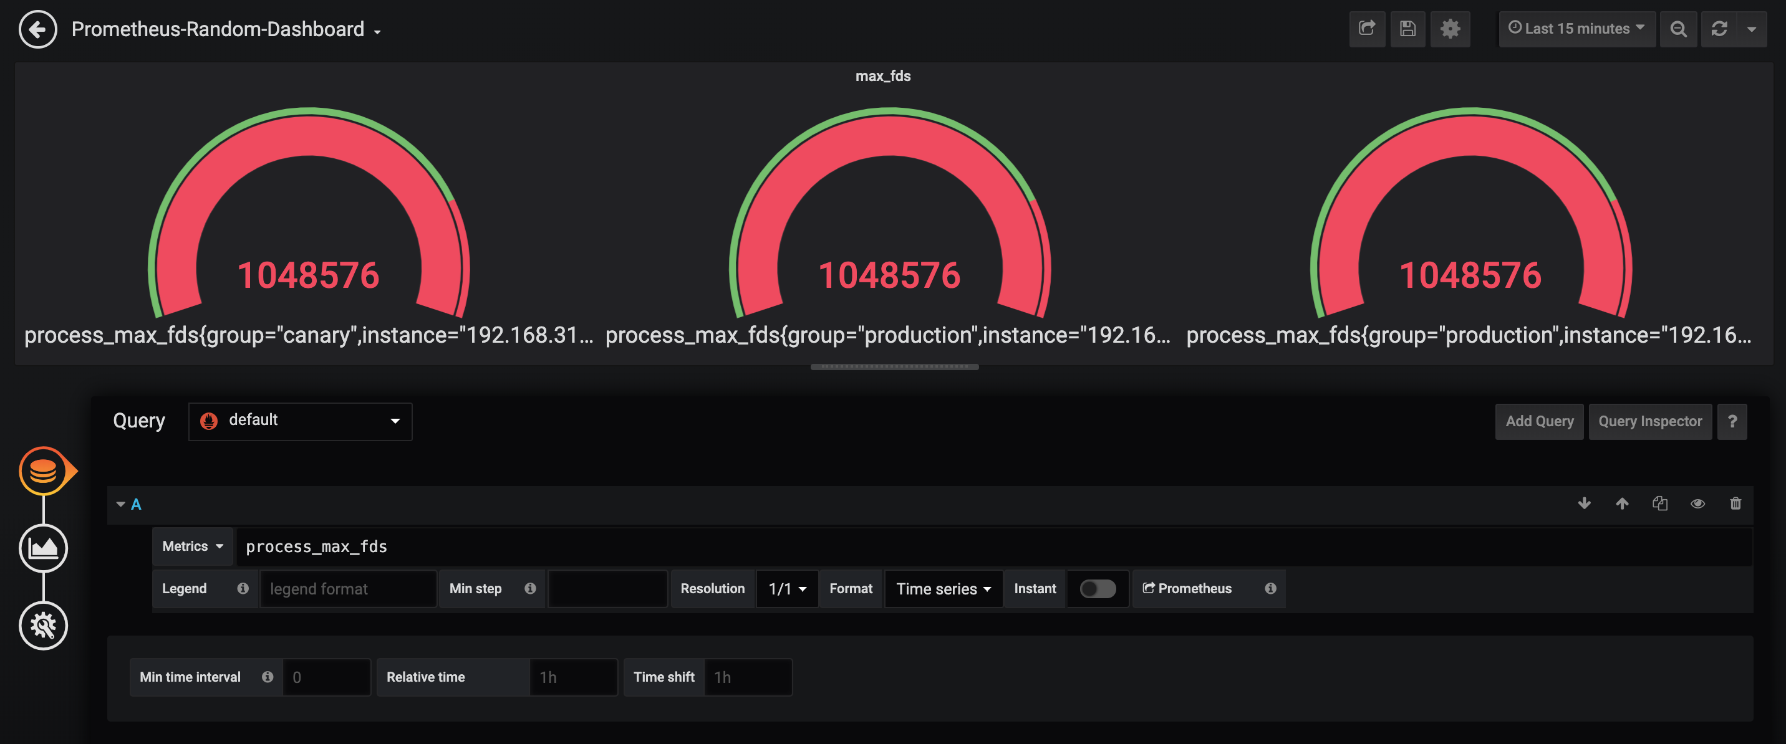Screen dimensions: 1786x744
Task: Open the Last 15 minutes time picker
Action: [x=1576, y=29]
